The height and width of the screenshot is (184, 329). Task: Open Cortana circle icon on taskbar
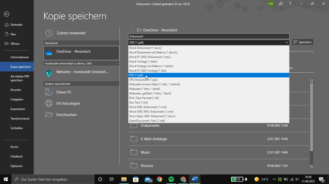click(x=100, y=179)
